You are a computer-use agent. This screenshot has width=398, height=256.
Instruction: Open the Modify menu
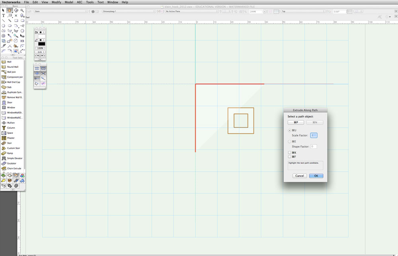57,2
